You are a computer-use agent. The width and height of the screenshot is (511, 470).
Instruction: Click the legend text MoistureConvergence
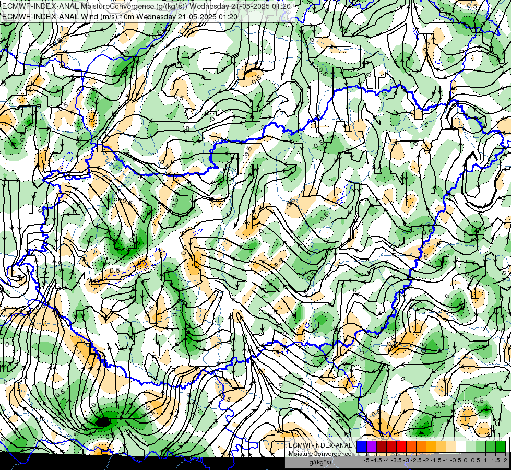pos(320,454)
